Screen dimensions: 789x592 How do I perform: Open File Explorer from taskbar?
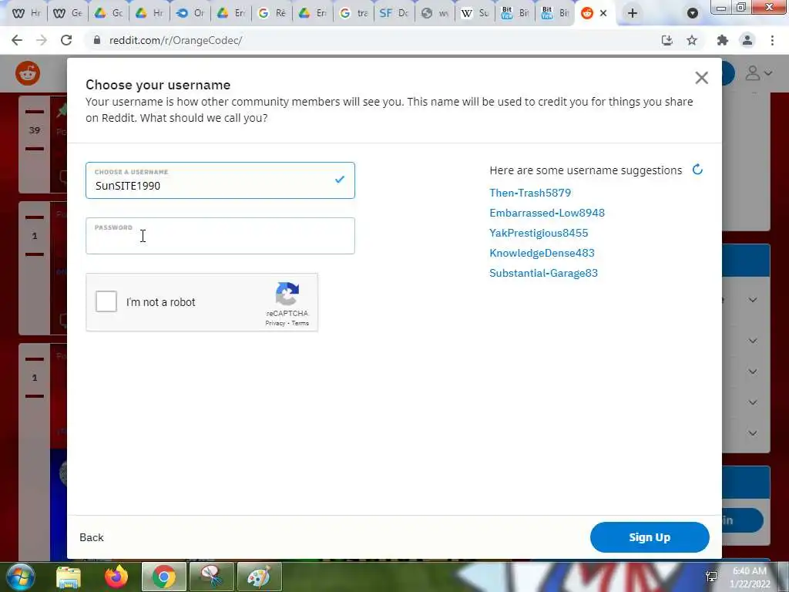69,577
